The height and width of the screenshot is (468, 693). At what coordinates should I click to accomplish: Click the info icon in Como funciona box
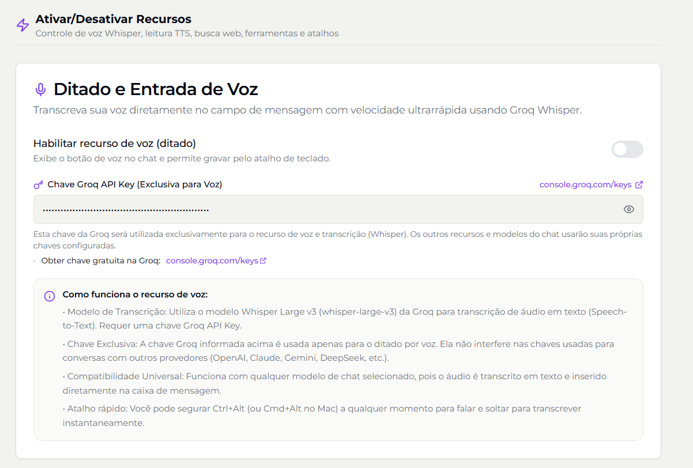tap(50, 296)
